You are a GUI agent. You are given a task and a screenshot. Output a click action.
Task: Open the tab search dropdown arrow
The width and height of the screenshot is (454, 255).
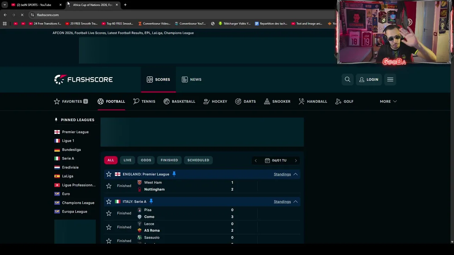[x=5, y=5]
